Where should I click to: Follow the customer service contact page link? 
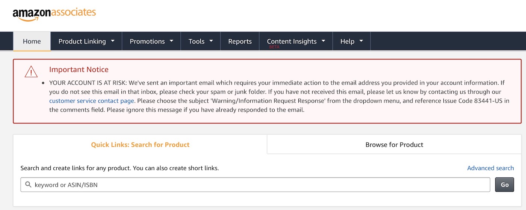(92, 101)
